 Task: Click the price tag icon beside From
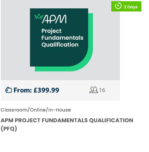[8, 90]
